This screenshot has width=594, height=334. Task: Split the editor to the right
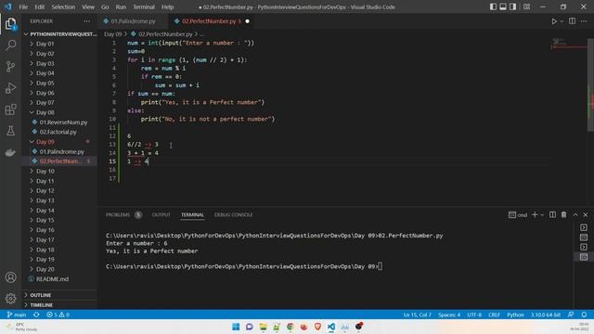coord(572,21)
